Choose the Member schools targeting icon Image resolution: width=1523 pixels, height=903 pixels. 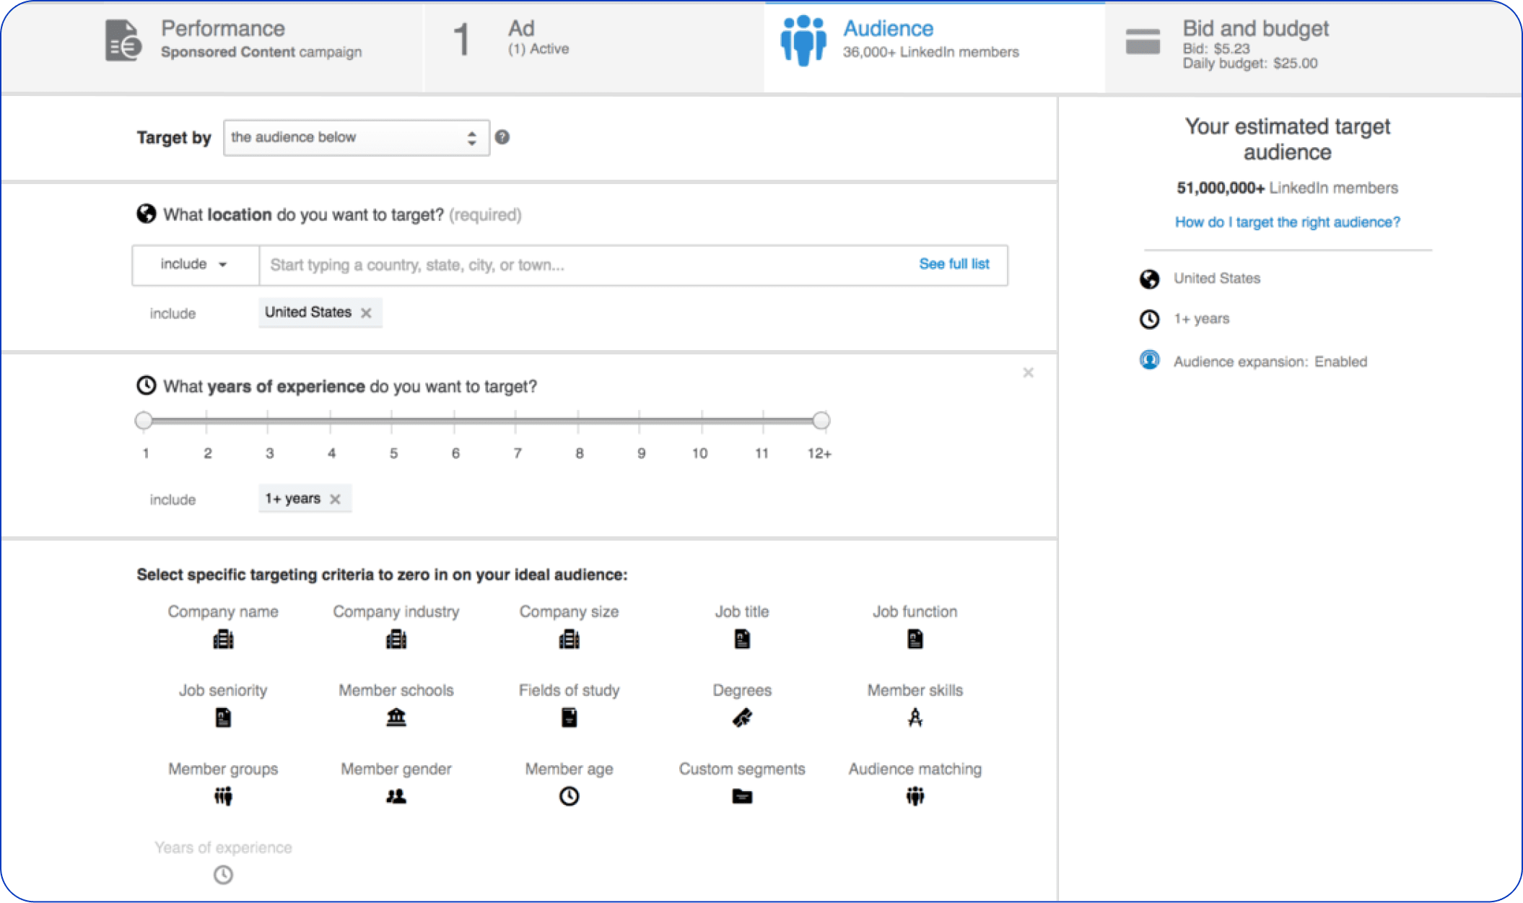396,717
